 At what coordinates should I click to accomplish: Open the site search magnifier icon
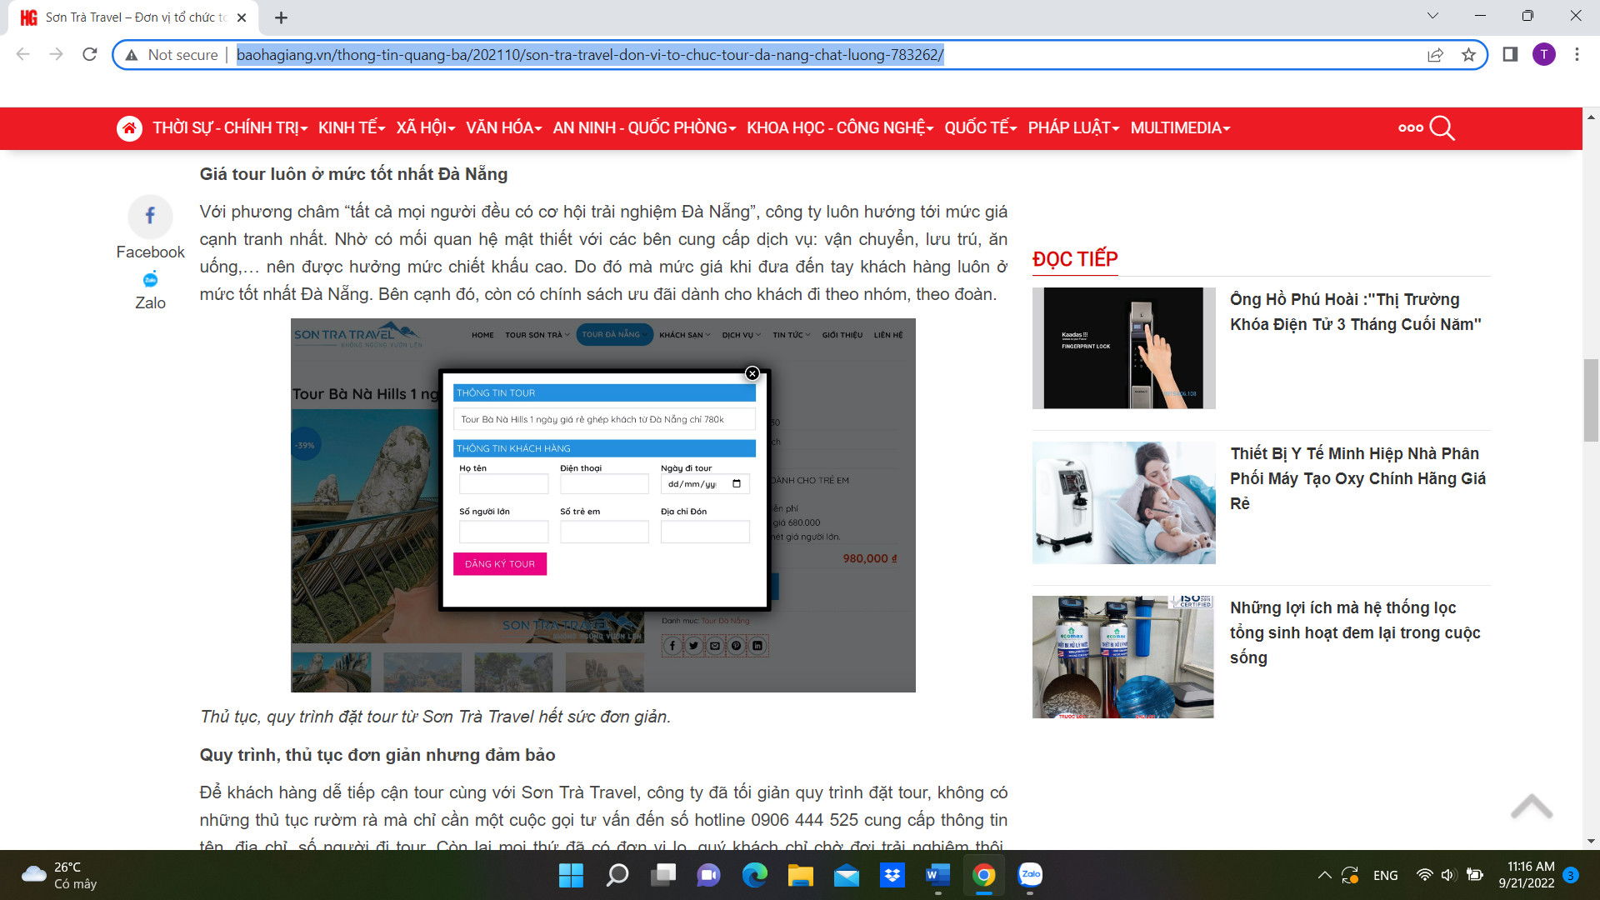click(x=1442, y=128)
